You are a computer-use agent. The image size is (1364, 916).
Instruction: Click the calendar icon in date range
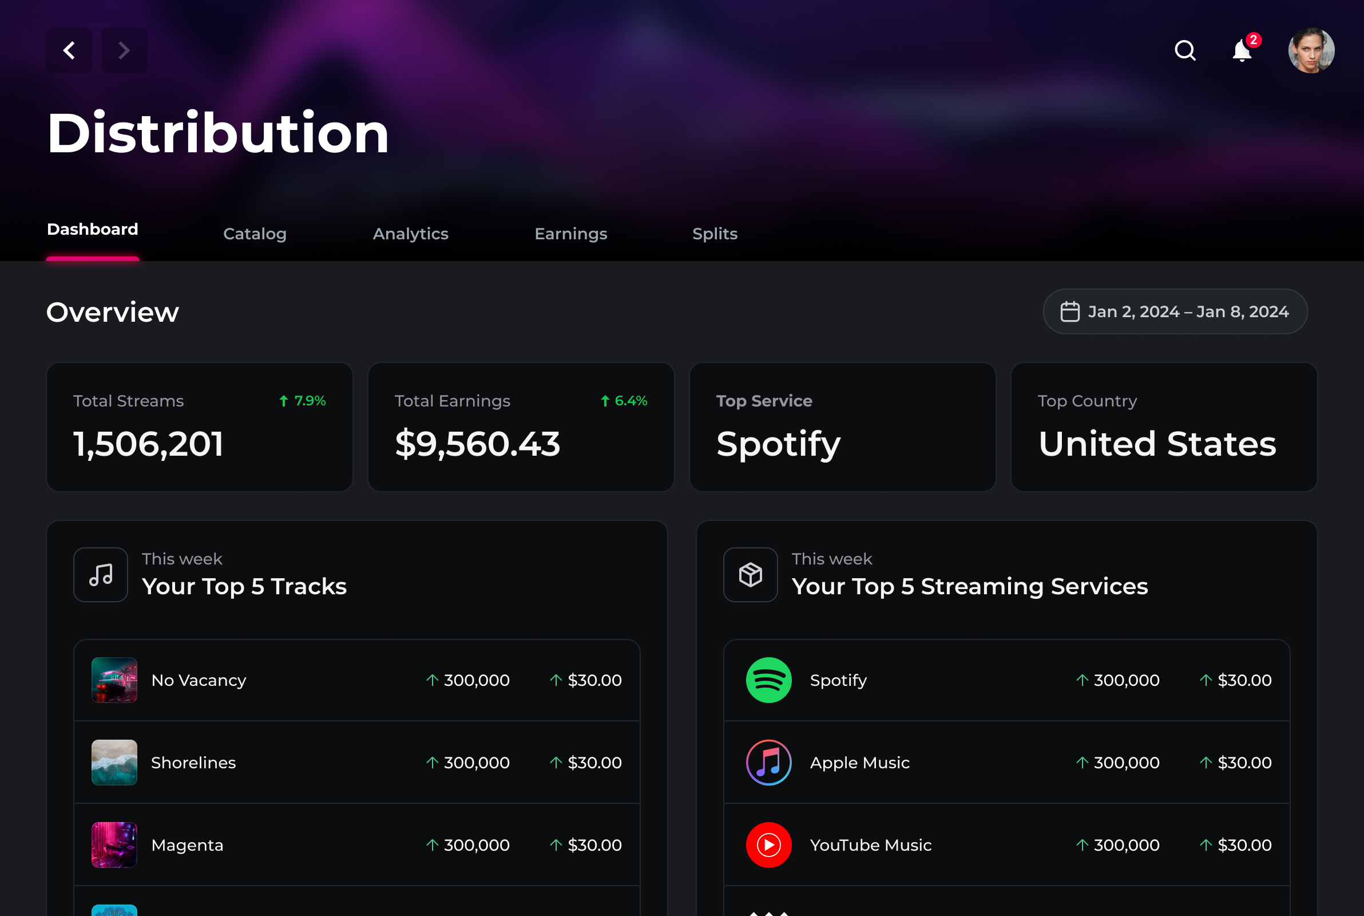[x=1069, y=311]
